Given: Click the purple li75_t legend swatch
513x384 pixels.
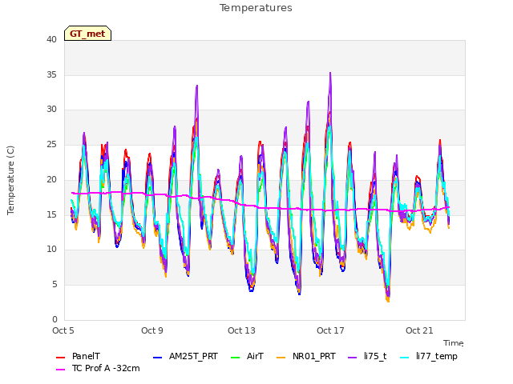Looking at the screenshot, I should click(x=353, y=358).
